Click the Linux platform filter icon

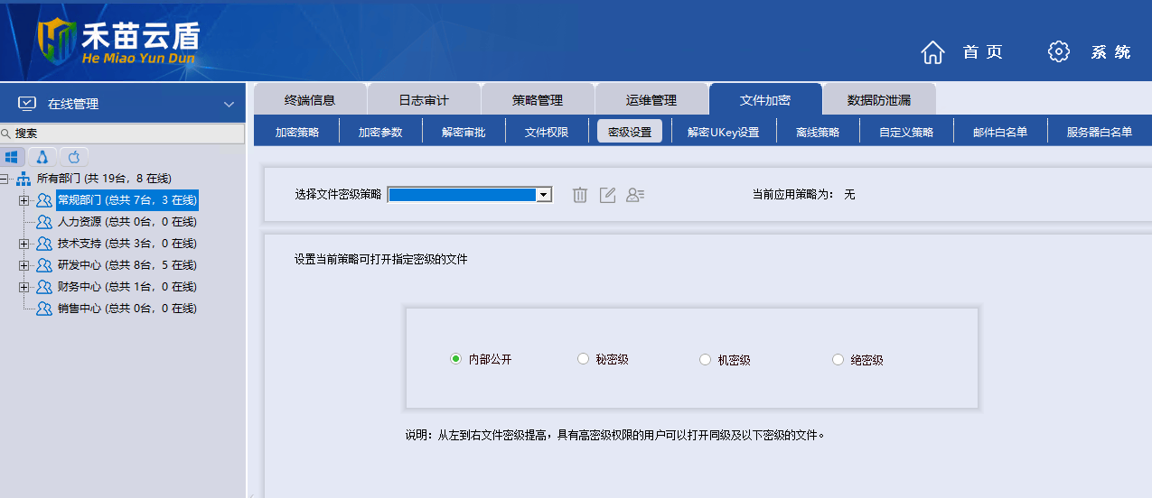(42, 156)
